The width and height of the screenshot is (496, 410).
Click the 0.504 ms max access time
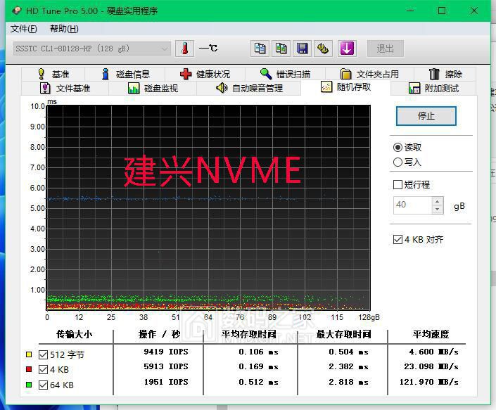348,352
